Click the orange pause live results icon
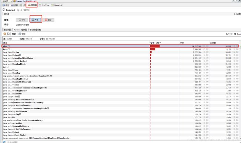241x143 pixels. (x=5, y=34)
